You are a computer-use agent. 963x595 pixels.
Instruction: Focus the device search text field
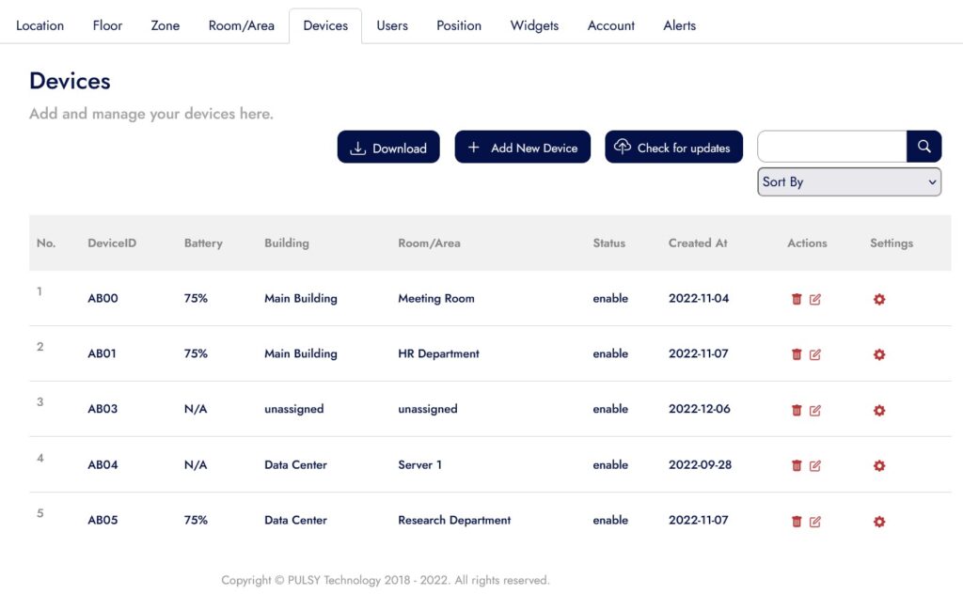831,147
